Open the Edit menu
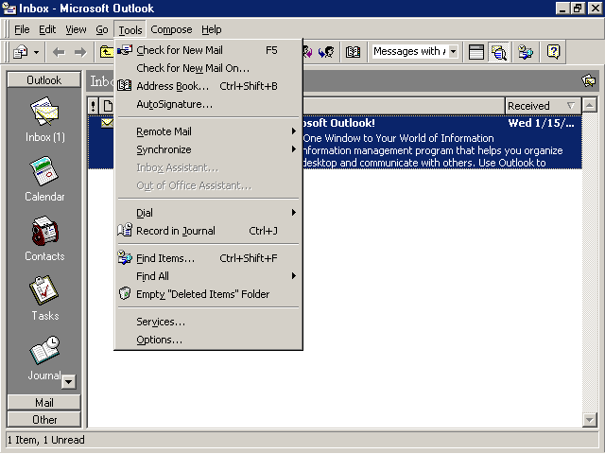Image resolution: width=605 pixels, height=454 pixels. click(x=47, y=29)
